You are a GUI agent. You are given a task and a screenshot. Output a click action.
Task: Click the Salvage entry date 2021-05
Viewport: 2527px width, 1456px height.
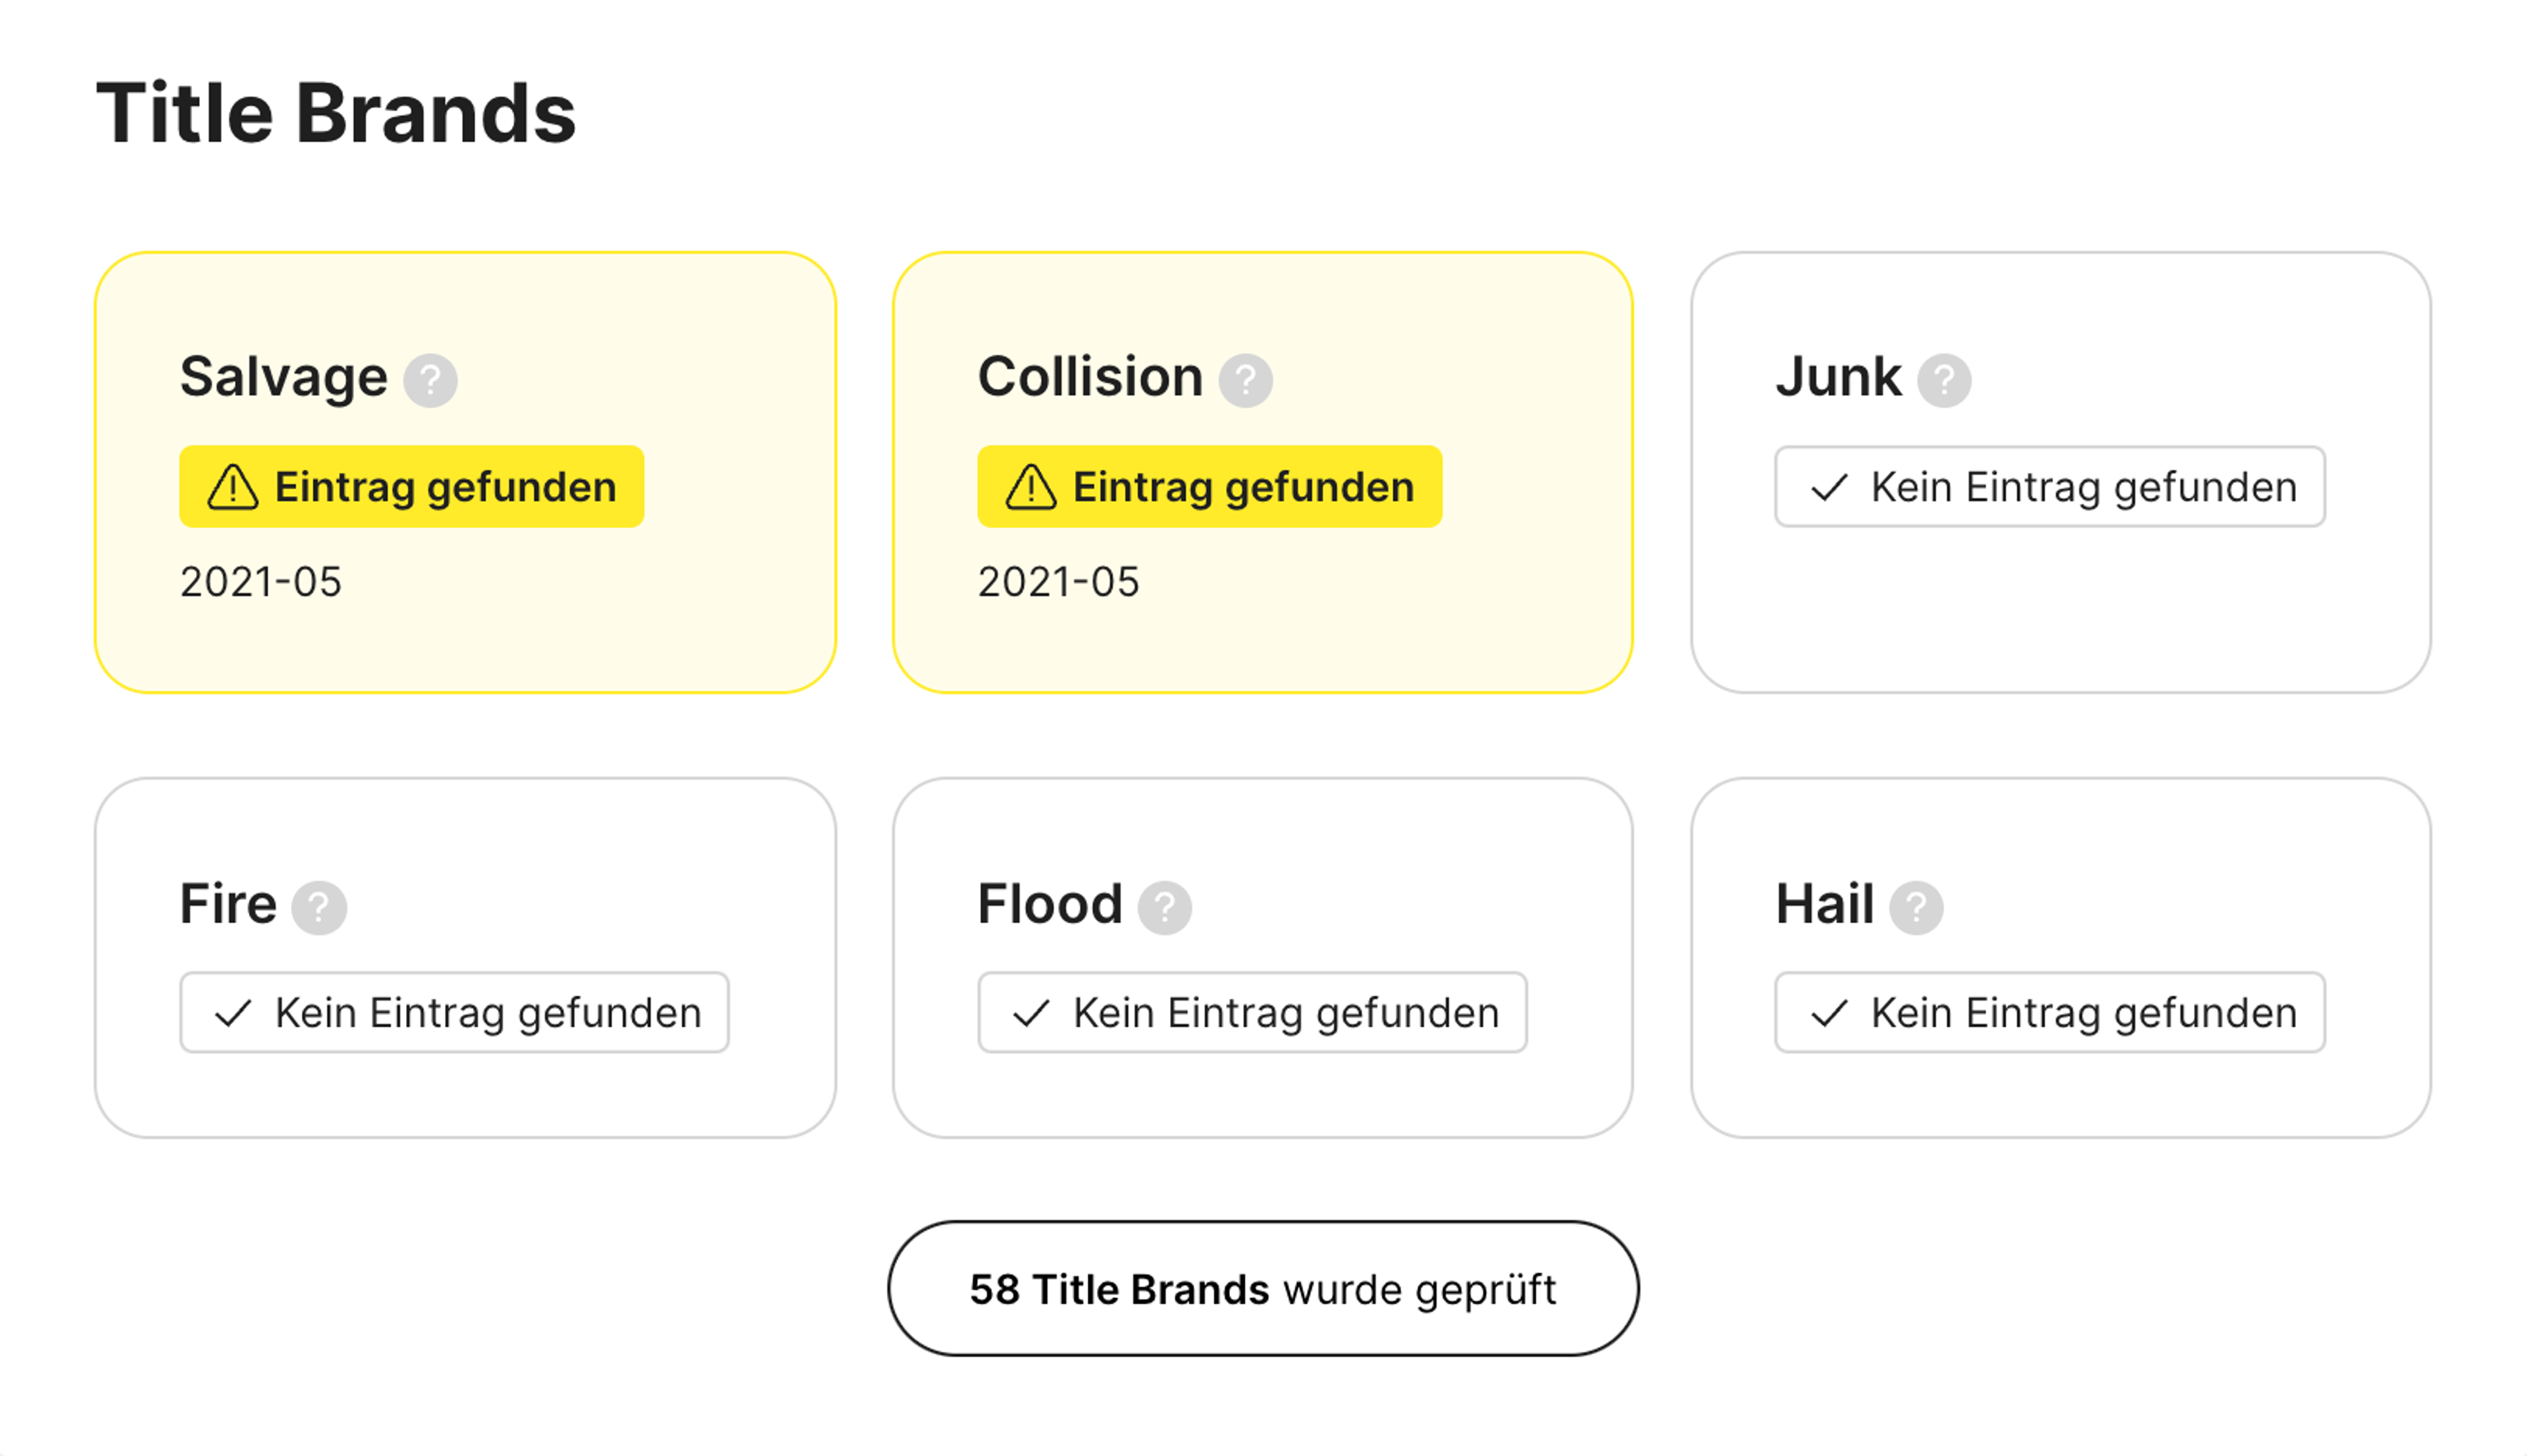(261, 582)
